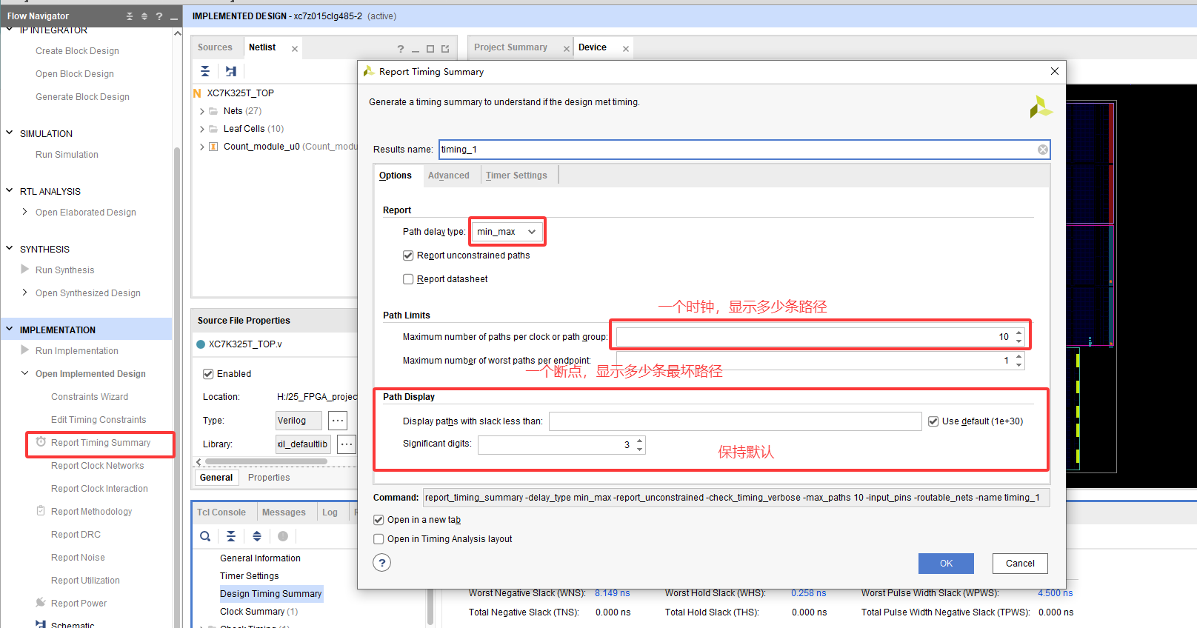Select Design Timing Summary row
This screenshot has width=1197, height=628.
[270, 594]
